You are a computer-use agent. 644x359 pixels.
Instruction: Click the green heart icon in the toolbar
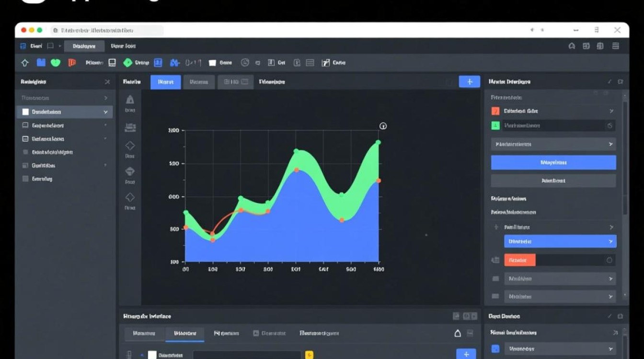[x=56, y=63]
